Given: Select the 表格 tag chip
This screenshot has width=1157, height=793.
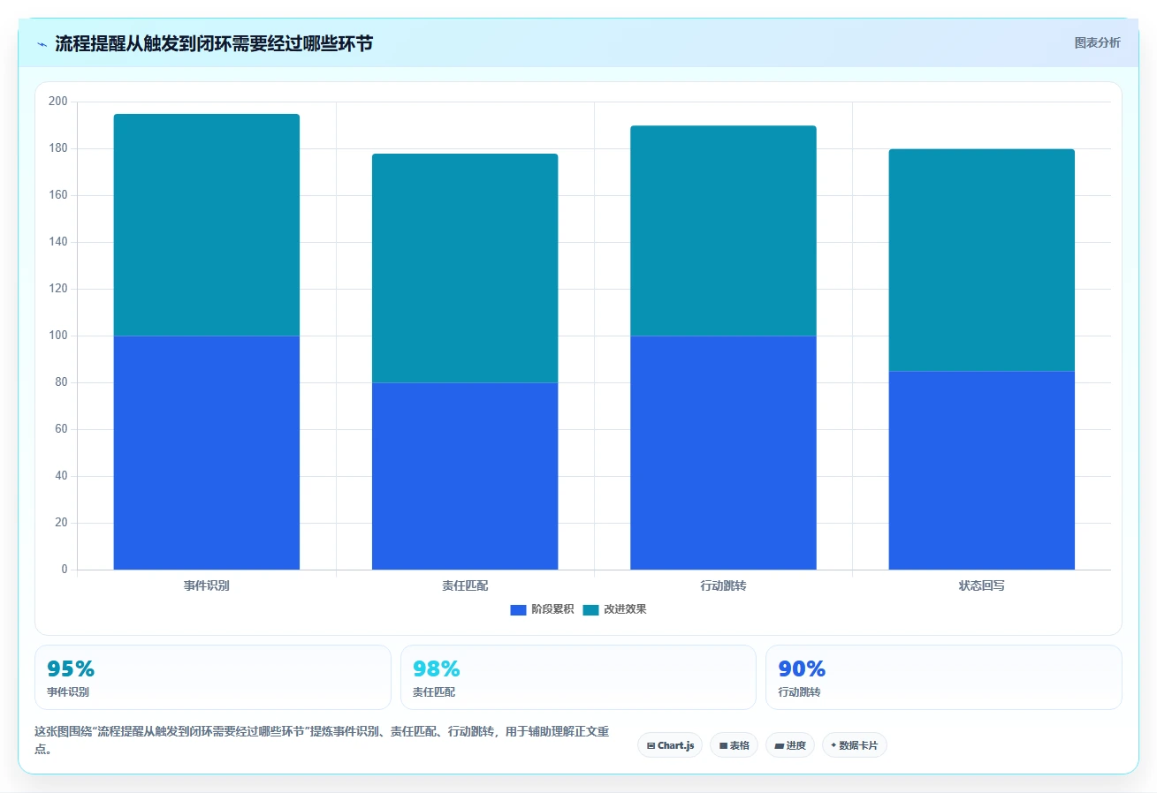Looking at the screenshot, I should point(734,745).
